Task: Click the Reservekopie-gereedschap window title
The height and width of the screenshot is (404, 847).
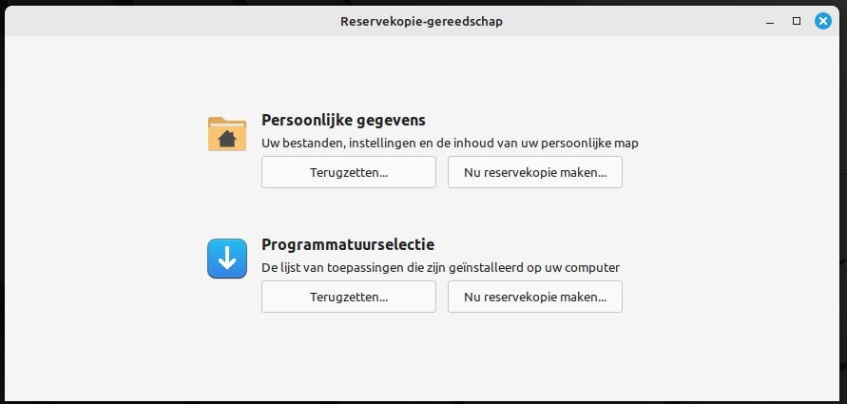Action: point(421,21)
